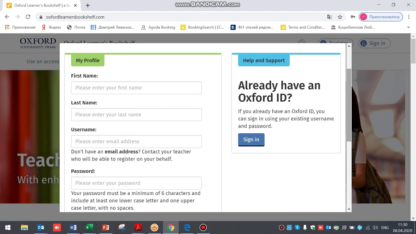This screenshot has width=416, height=234.
Task: Click the dialog scrollbar down arrow
Action: (349, 210)
